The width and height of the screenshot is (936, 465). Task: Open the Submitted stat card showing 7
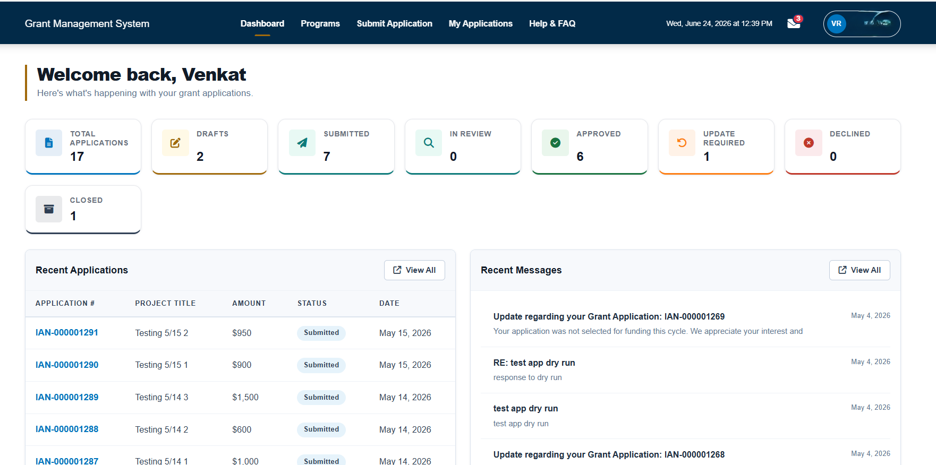coord(336,147)
